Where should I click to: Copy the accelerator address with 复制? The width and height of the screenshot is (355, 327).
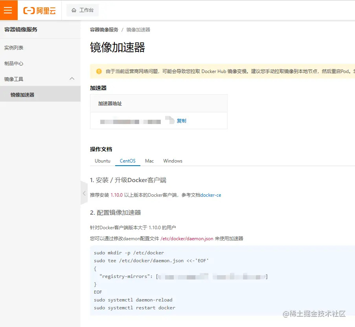pyautogui.click(x=181, y=121)
